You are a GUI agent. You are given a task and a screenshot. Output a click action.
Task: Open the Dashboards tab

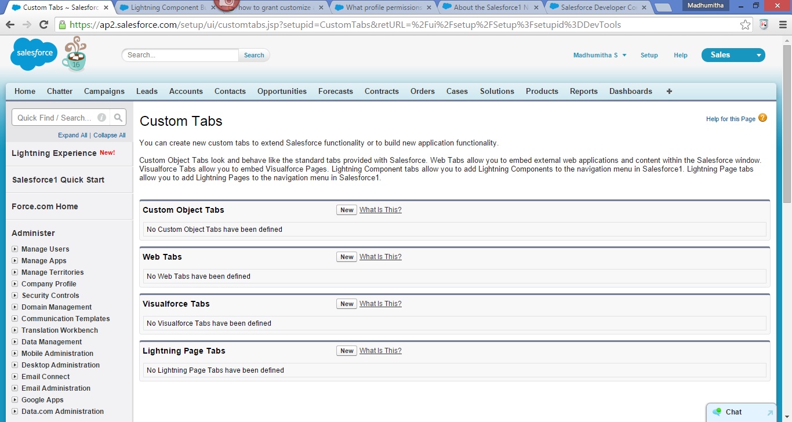630,92
